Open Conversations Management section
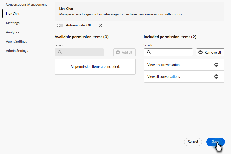Image resolution: width=231 pixels, height=154 pixels. [26, 4]
